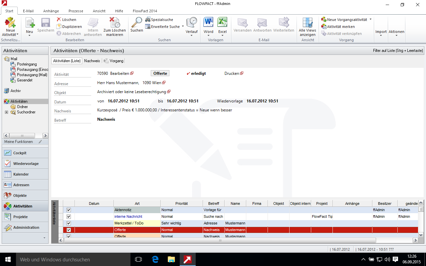Viewport: 426px width, 266px height.
Task: Toggle the Merkzettel / ToDo row checkbox
Action: (x=69, y=223)
